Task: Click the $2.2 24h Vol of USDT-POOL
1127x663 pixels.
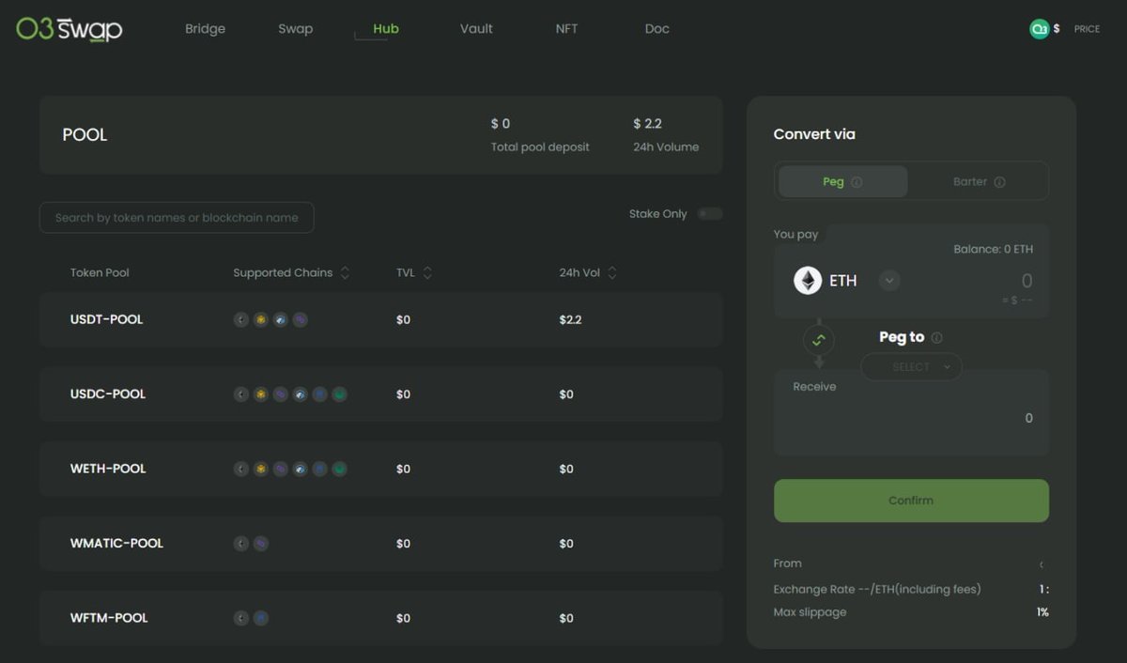Action: click(x=570, y=320)
